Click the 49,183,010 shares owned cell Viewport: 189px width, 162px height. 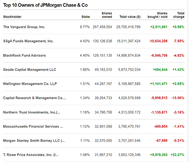click(x=103, y=70)
